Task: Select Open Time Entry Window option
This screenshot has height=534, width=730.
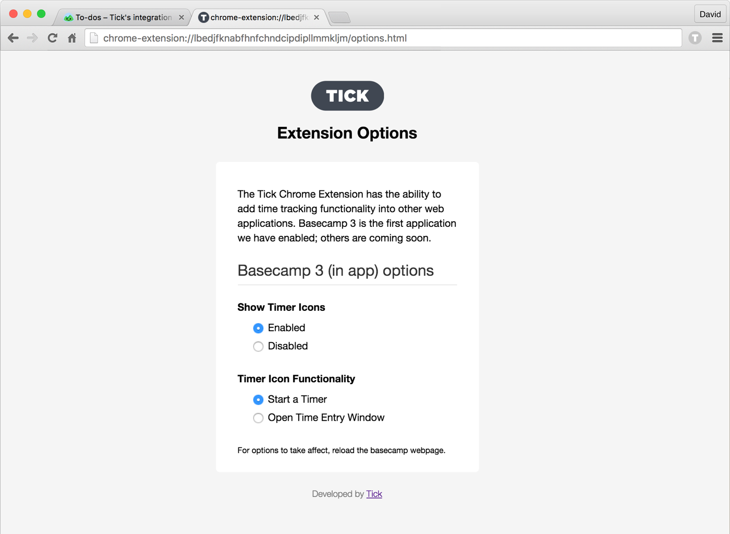Action: pyautogui.click(x=258, y=418)
